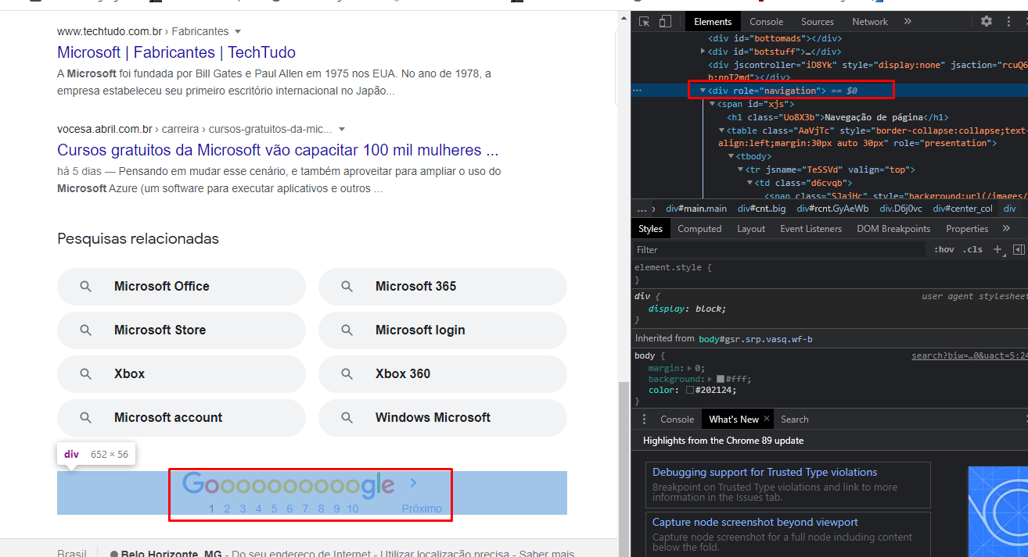The image size is (1028, 557).
Task: Click the search icon beside Microsoft login
Action: [347, 330]
